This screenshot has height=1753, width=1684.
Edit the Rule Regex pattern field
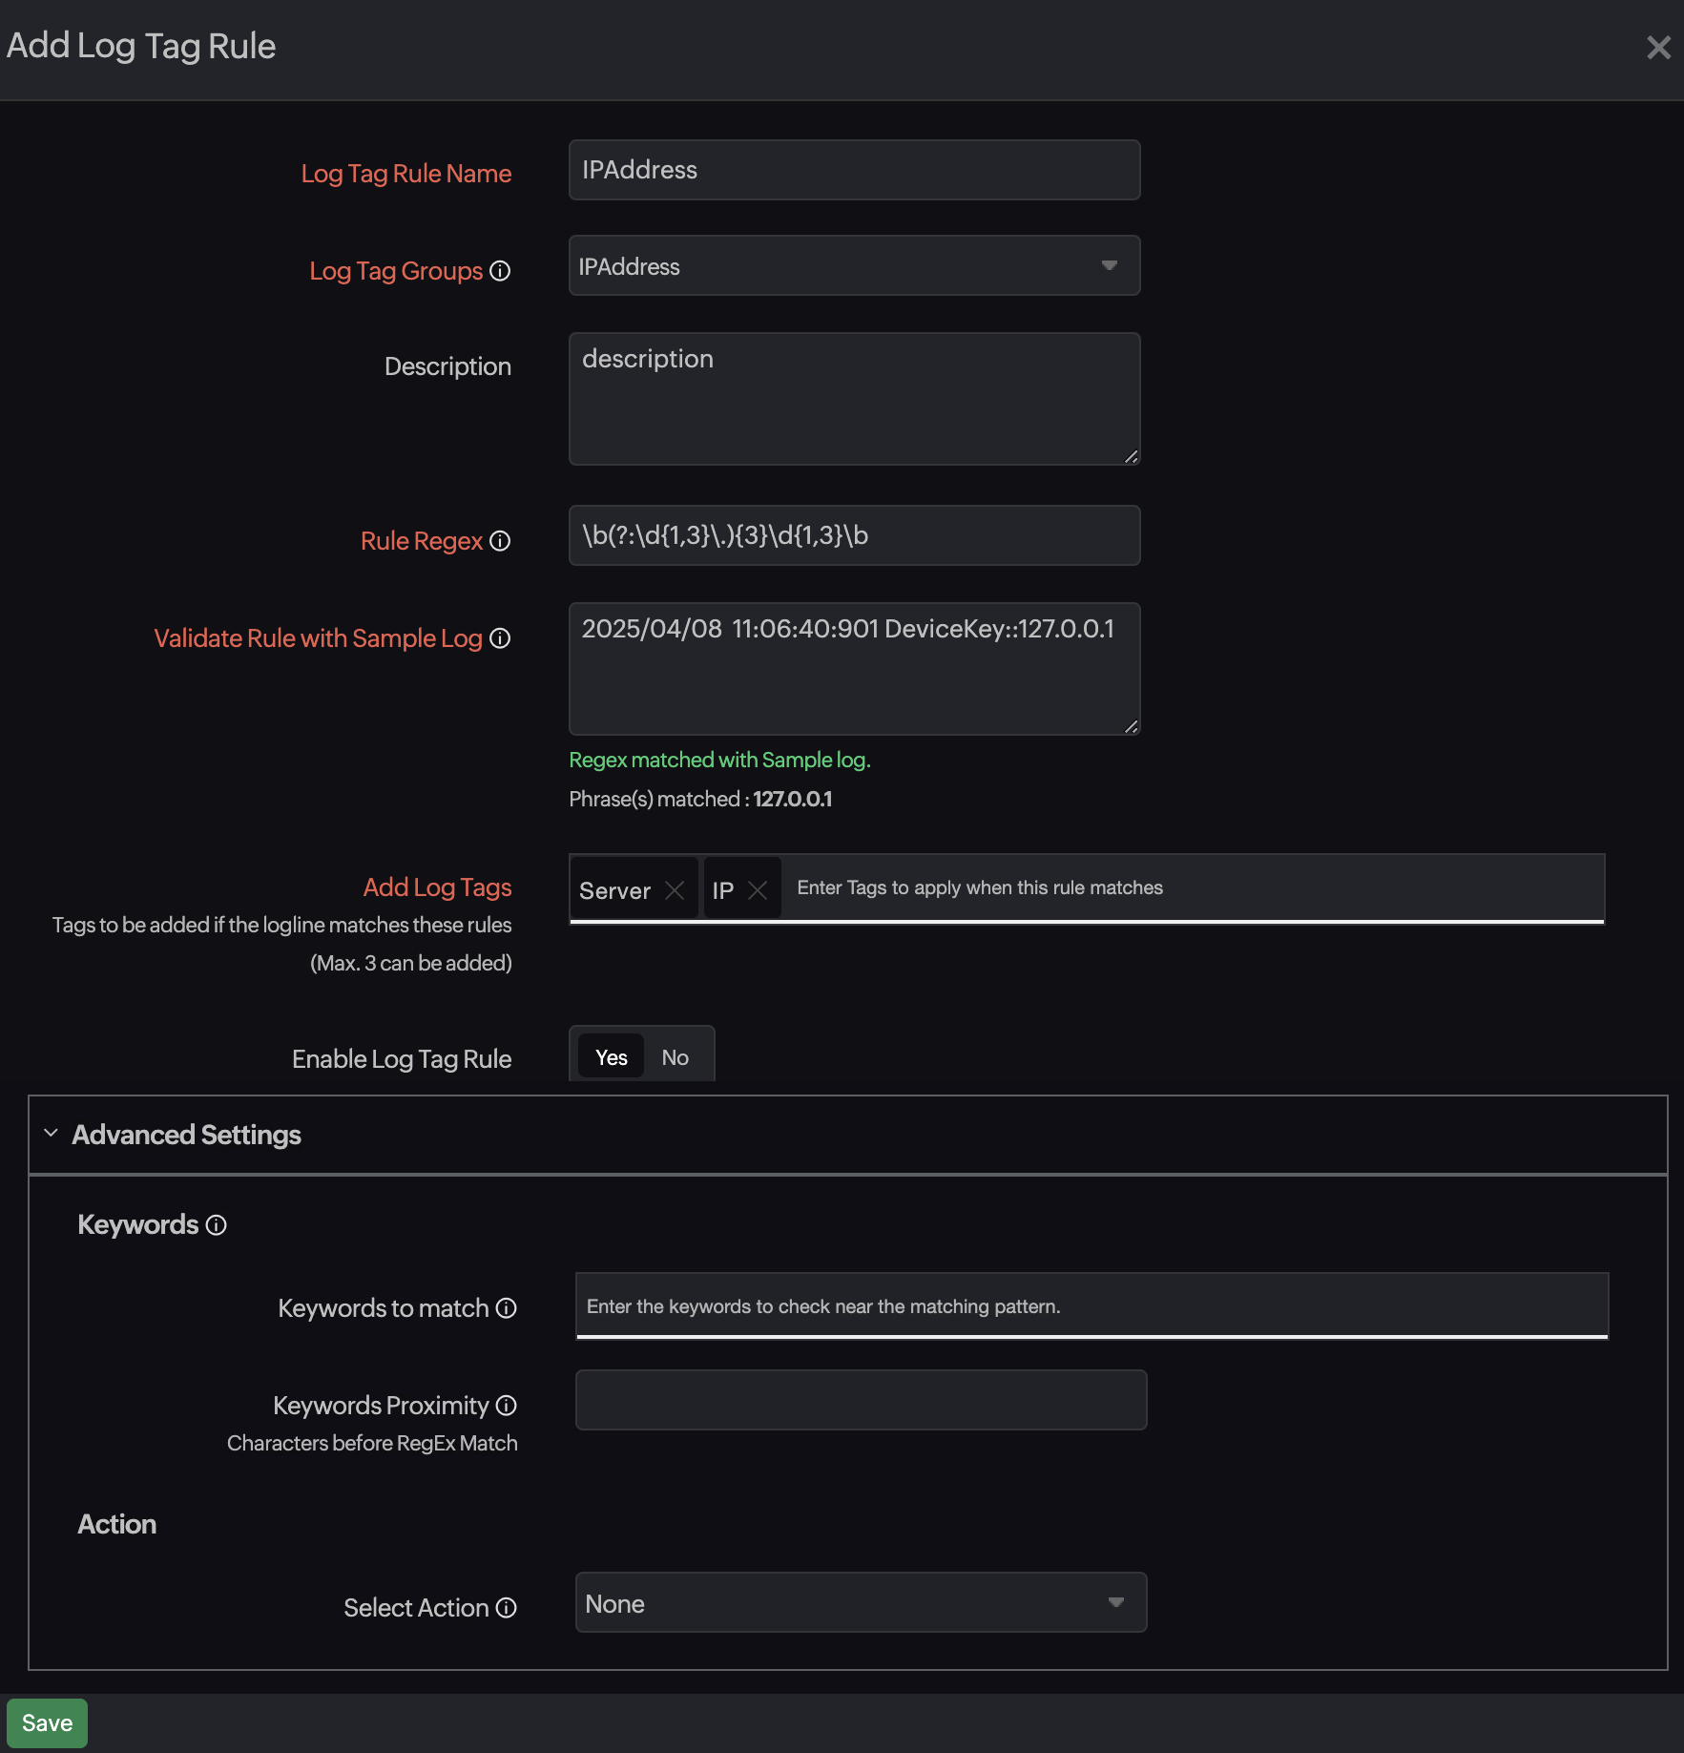tap(853, 535)
